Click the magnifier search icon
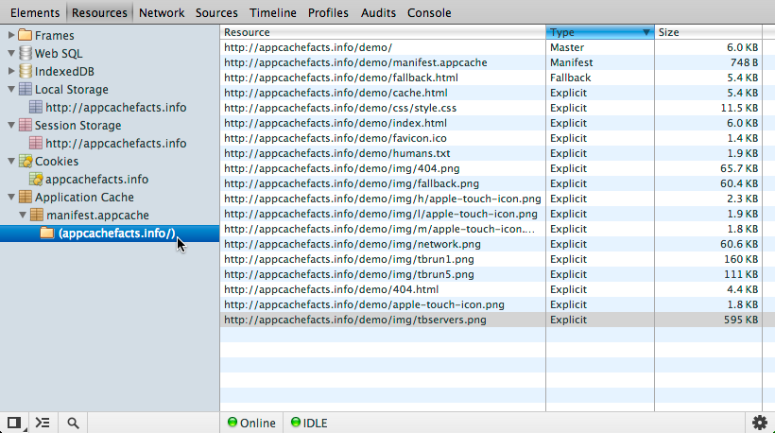Screen dimensions: 775x433 73,423
